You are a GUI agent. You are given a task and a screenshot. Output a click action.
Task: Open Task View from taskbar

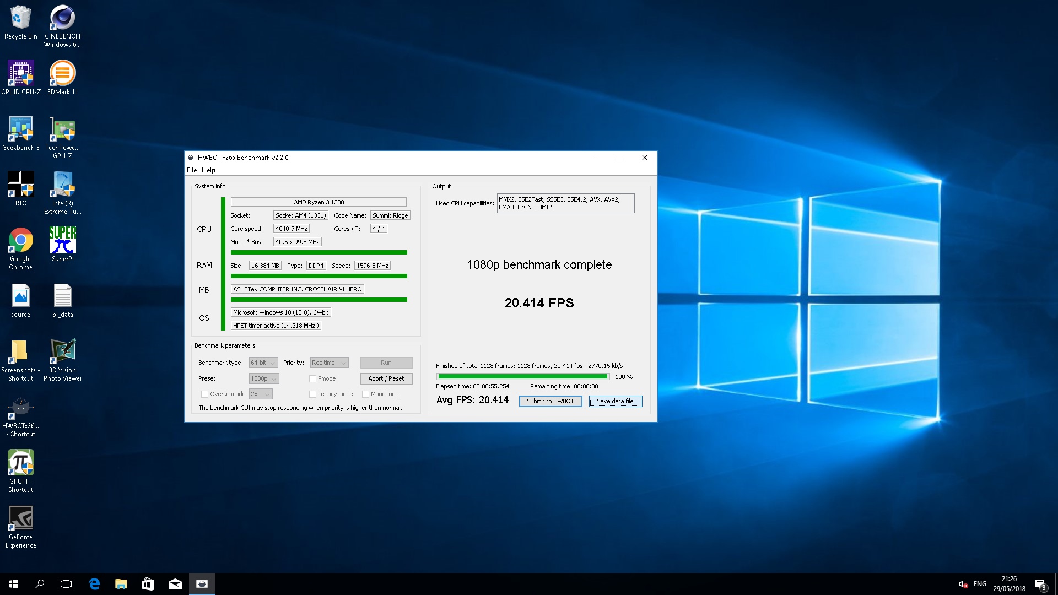coord(66,584)
